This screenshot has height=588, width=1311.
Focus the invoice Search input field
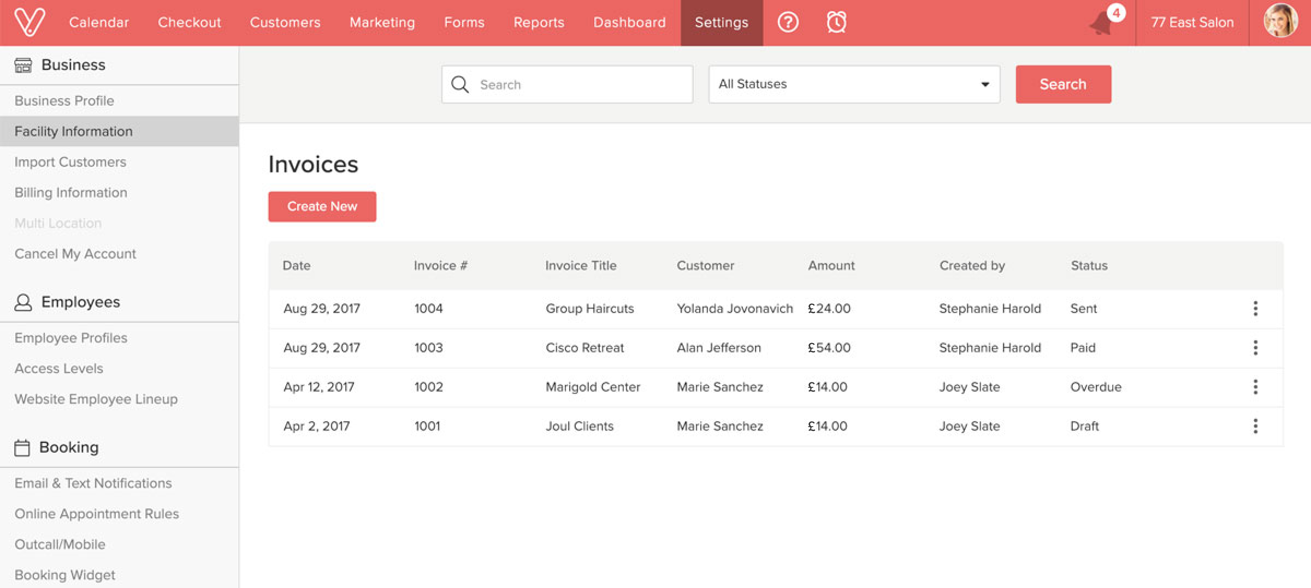pyautogui.click(x=579, y=85)
